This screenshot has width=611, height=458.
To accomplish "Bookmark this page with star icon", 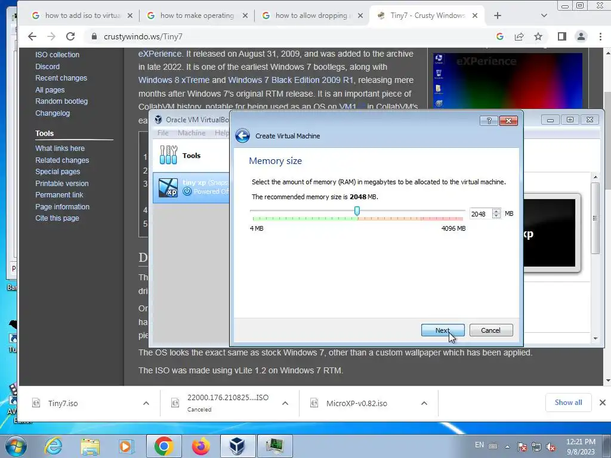I will [x=538, y=36].
